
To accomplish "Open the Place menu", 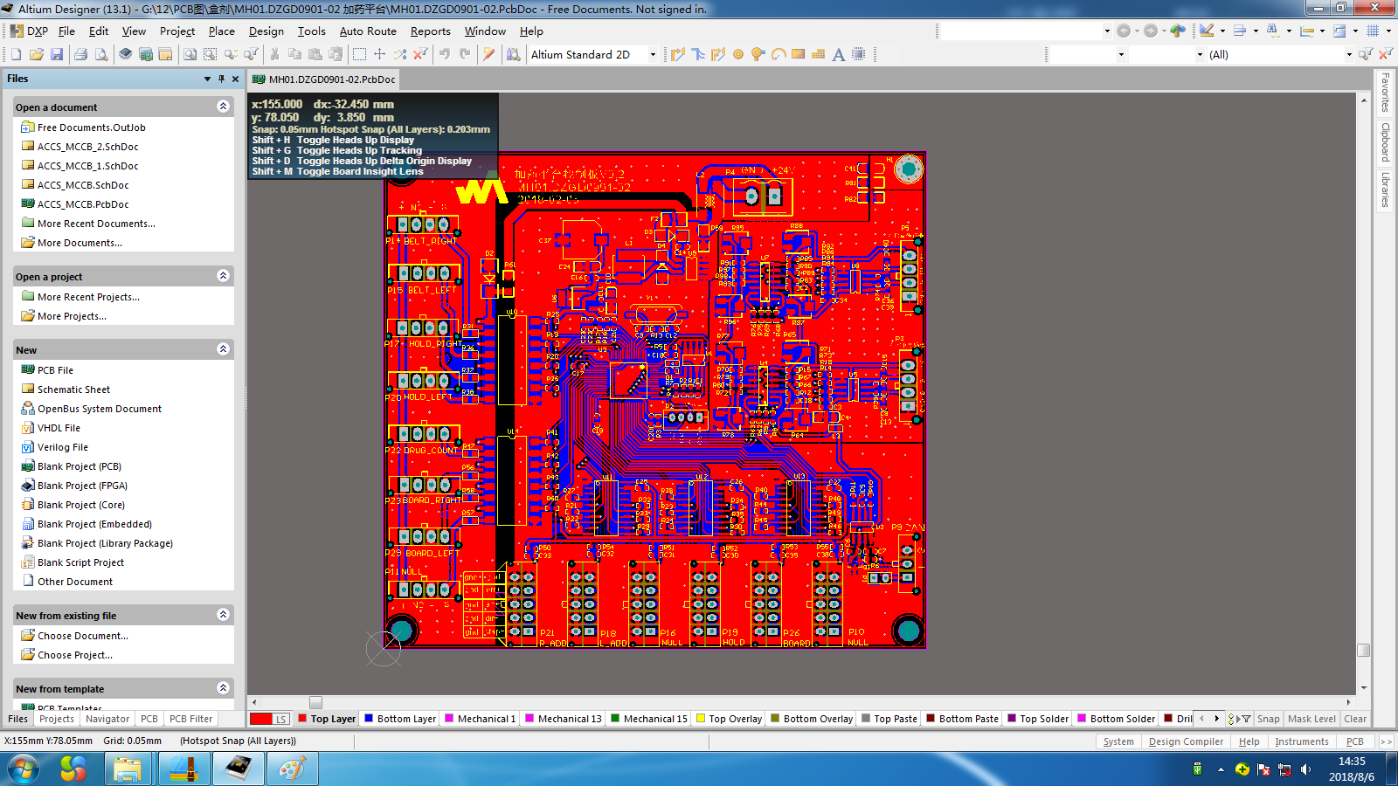I will point(222,31).
